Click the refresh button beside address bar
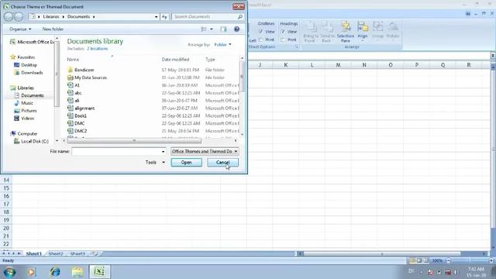 (x=164, y=17)
